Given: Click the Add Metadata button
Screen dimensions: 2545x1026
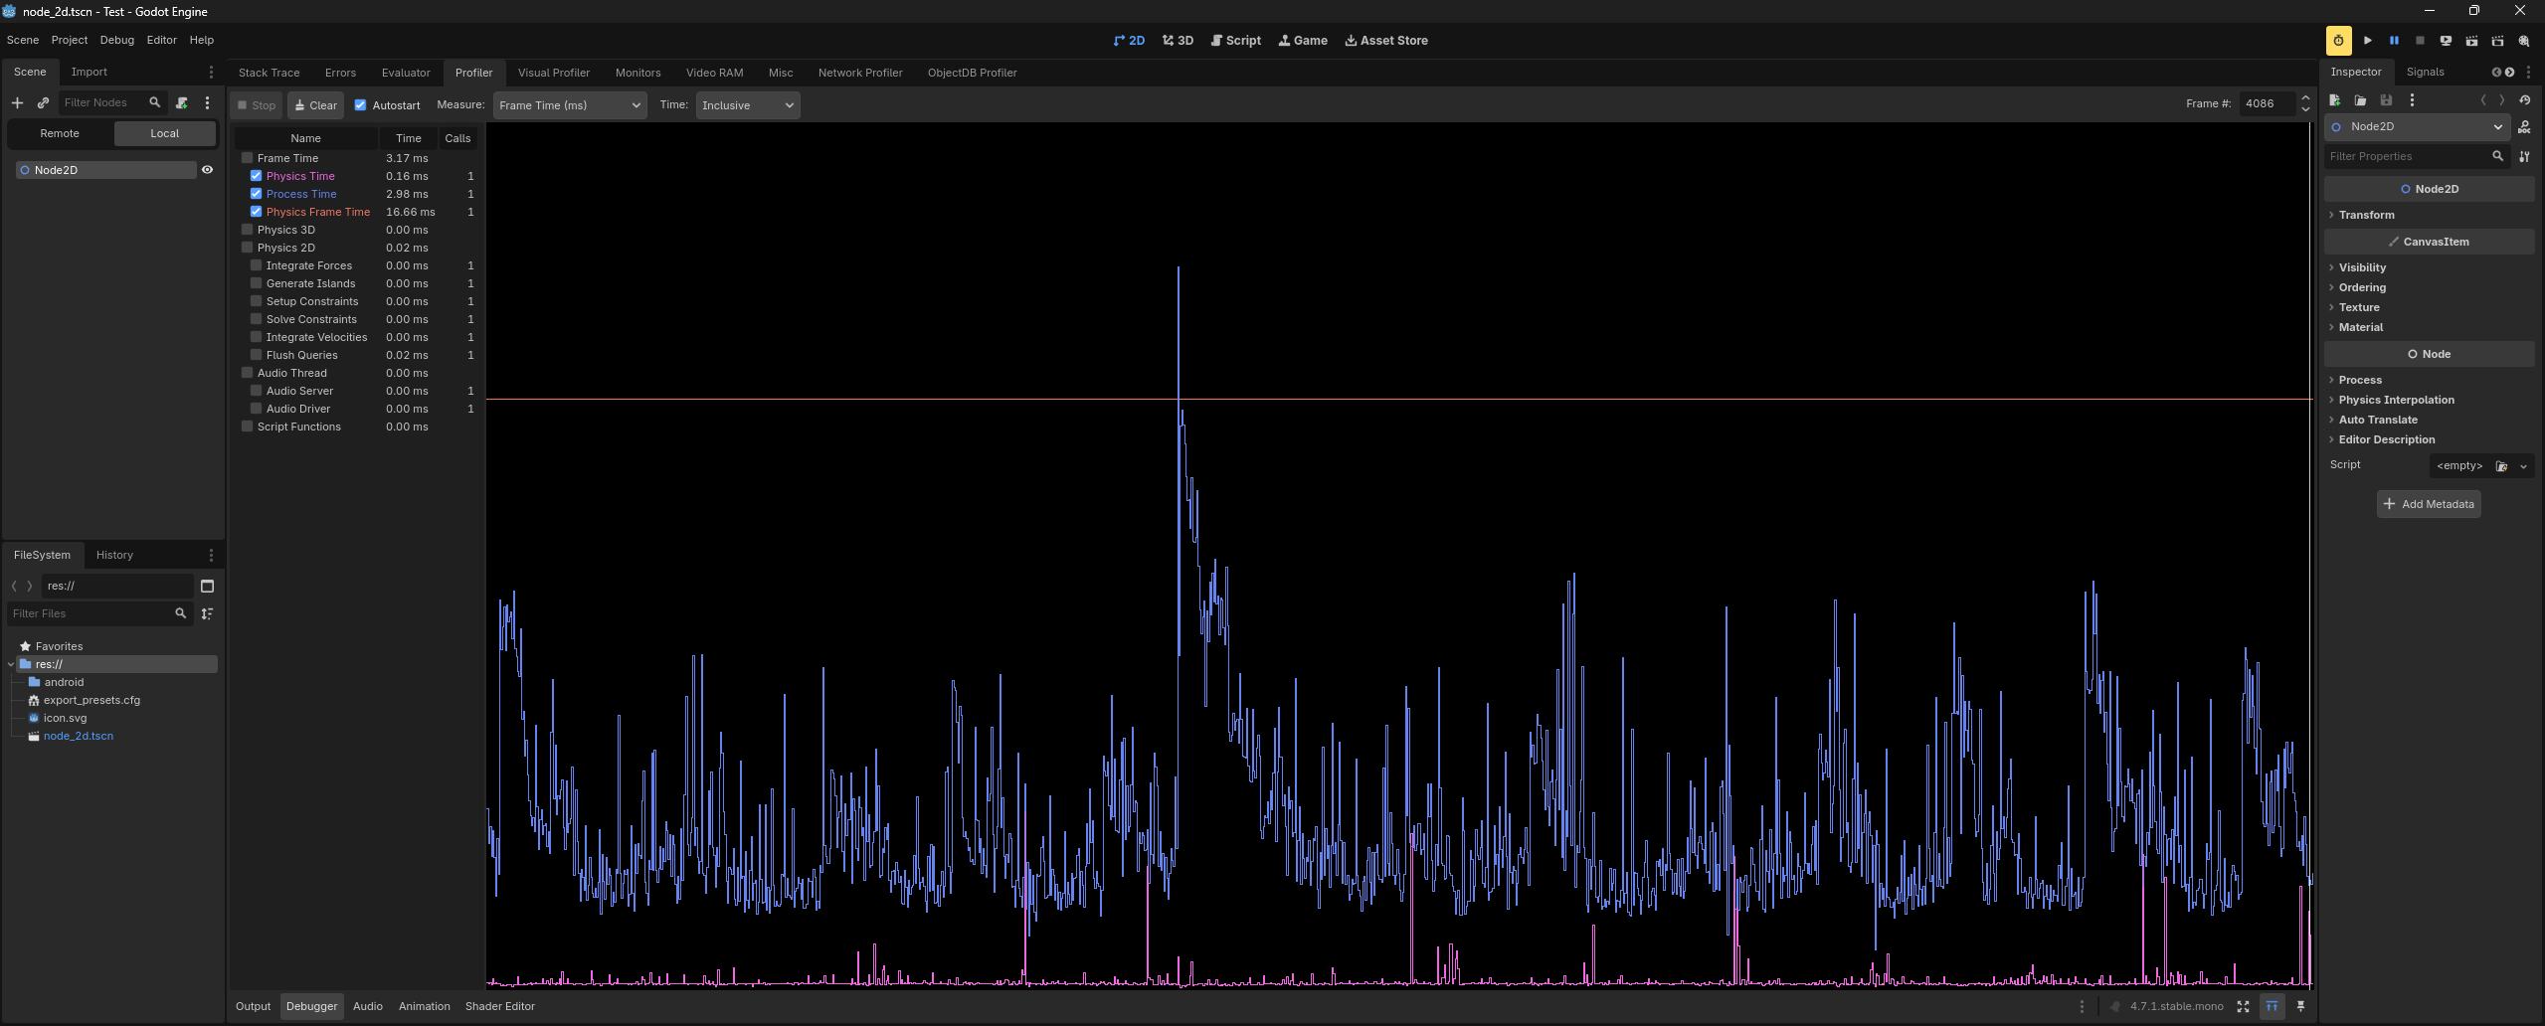Looking at the screenshot, I should click(x=2429, y=504).
